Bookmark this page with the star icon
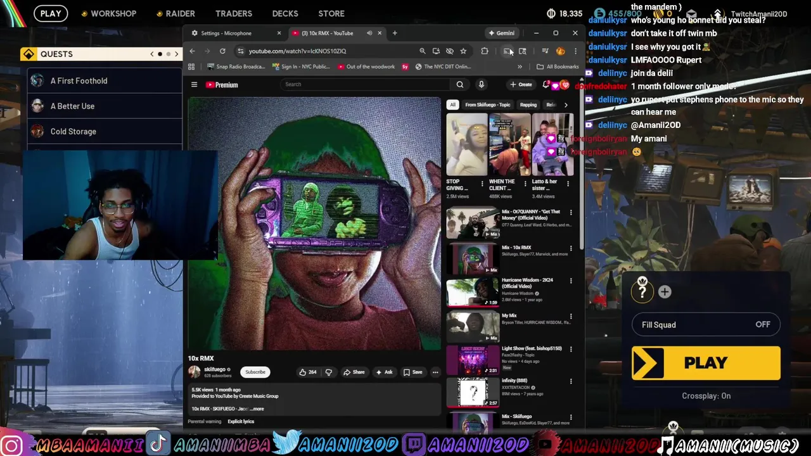The height and width of the screenshot is (456, 811). pyautogui.click(x=463, y=51)
